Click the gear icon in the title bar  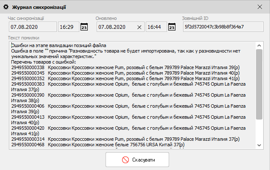(x=6, y=7)
